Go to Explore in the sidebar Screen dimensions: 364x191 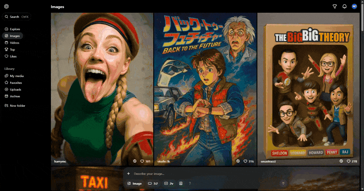tap(12, 29)
